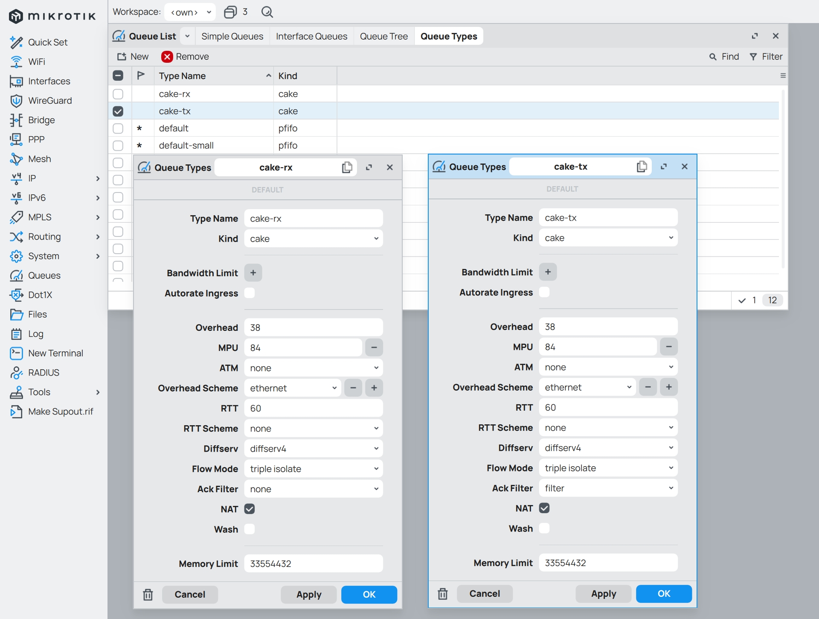
Task: Click Memory Limit field for cake-tx
Action: (608, 563)
